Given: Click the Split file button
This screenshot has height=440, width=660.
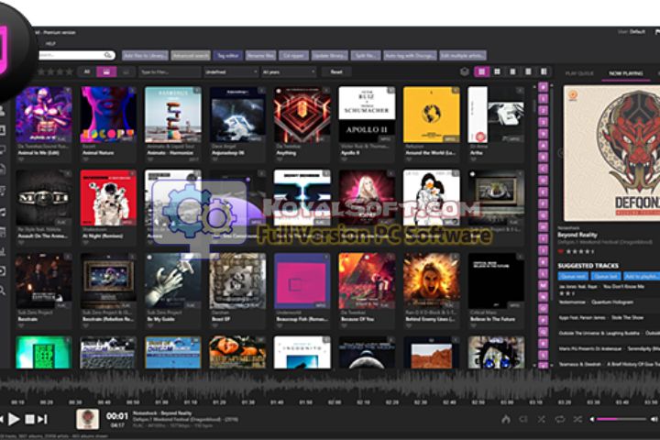Looking at the screenshot, I should [366, 56].
